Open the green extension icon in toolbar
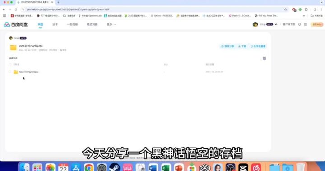This screenshot has height=171, width=325. point(300,9)
